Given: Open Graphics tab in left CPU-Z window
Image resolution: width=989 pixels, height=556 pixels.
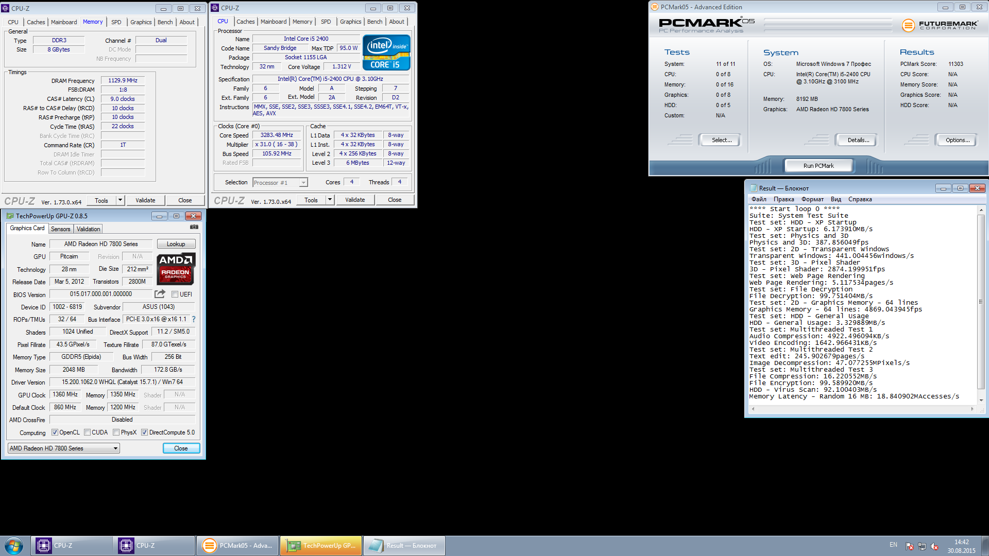Looking at the screenshot, I should (x=141, y=22).
